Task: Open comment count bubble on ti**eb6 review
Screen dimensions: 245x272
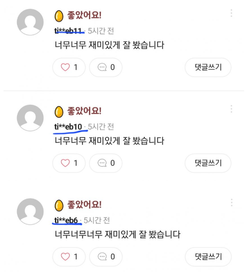Action: 105,257
